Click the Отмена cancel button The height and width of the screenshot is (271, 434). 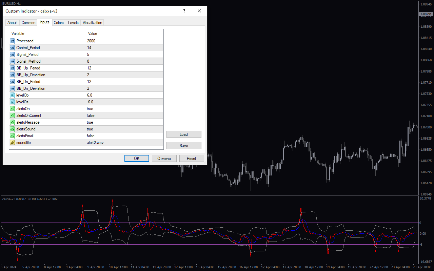click(164, 158)
